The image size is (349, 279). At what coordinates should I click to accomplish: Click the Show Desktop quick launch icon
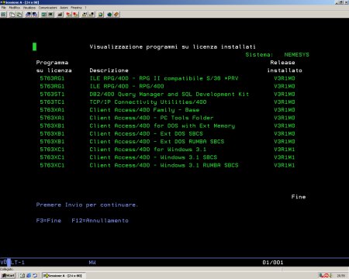pyautogui.click(x=22, y=276)
